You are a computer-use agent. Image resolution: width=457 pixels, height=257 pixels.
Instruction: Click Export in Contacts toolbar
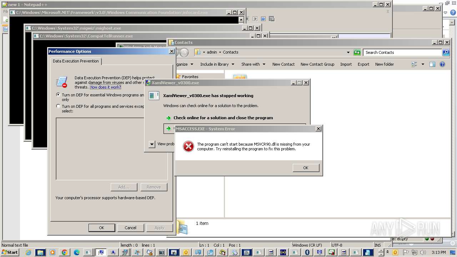[363, 64]
